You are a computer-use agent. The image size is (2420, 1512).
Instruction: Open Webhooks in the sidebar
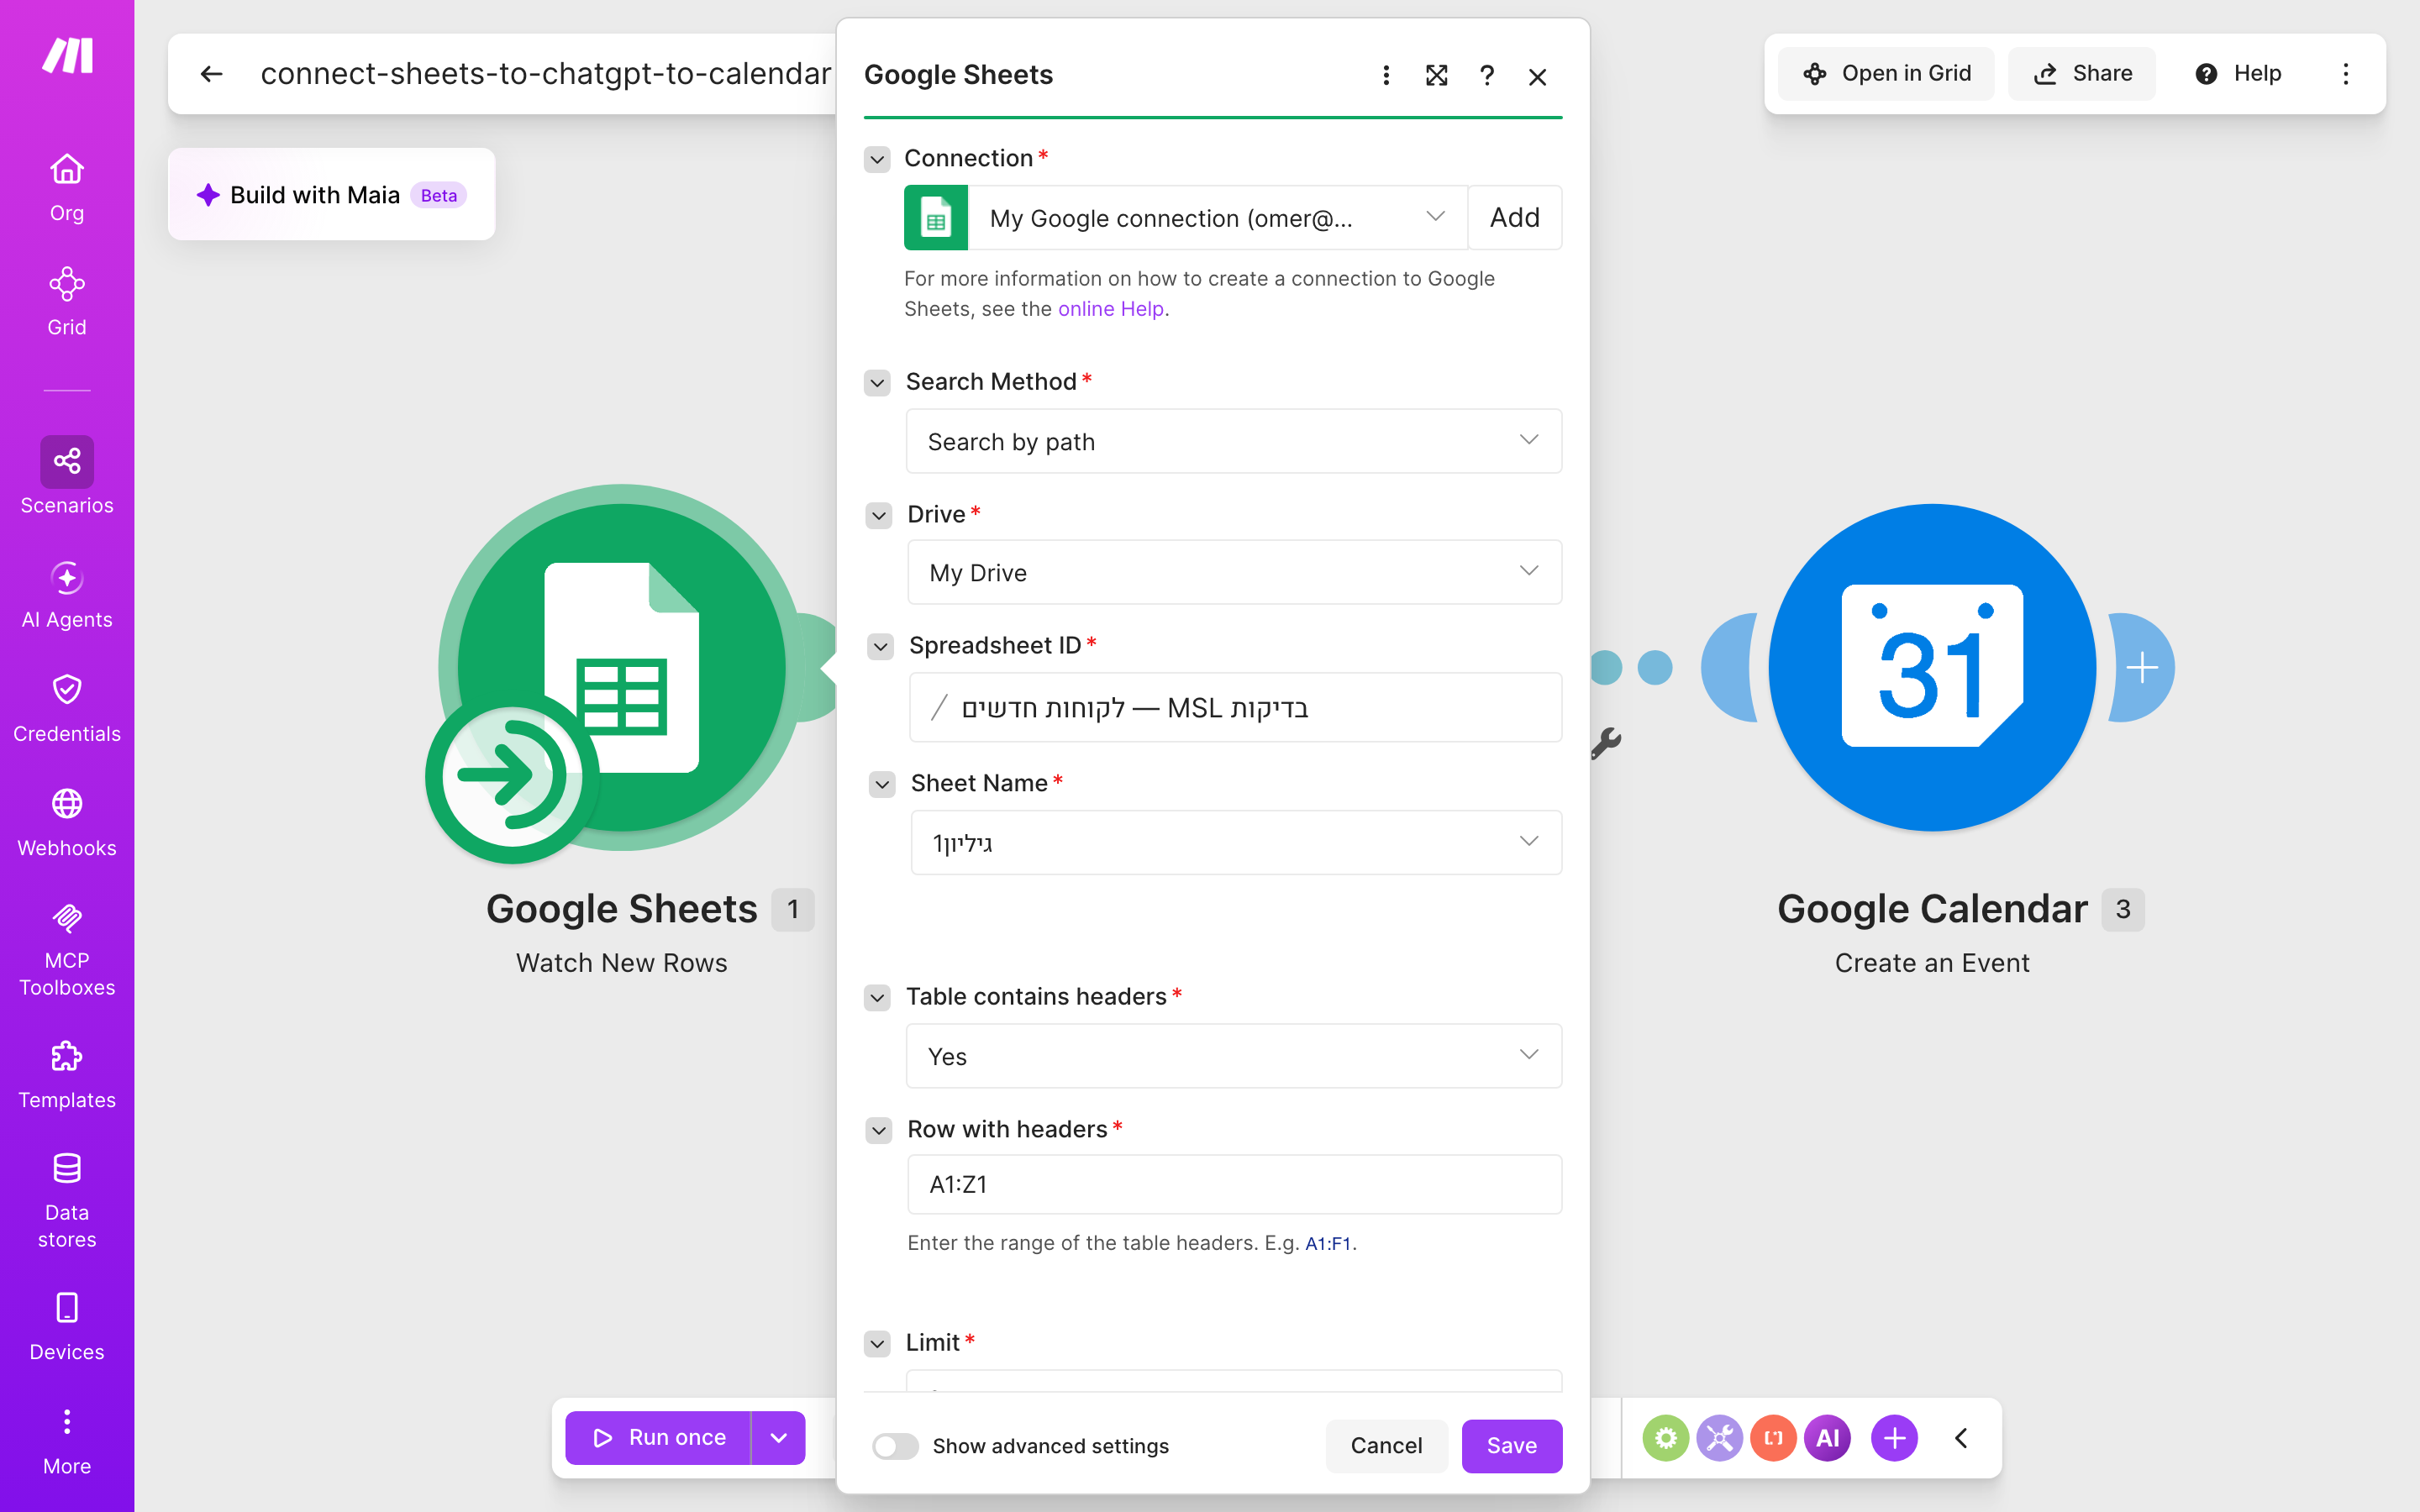tap(67, 823)
